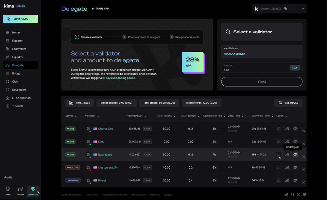The width and height of the screenshot is (327, 200).
Task: Open the X (Twitter) social link
Action: coord(299,194)
